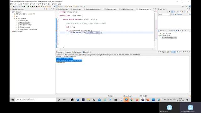The width and height of the screenshot is (201, 113).
Task: Open Eclipse icon in taskbar
Action: (142, 100)
